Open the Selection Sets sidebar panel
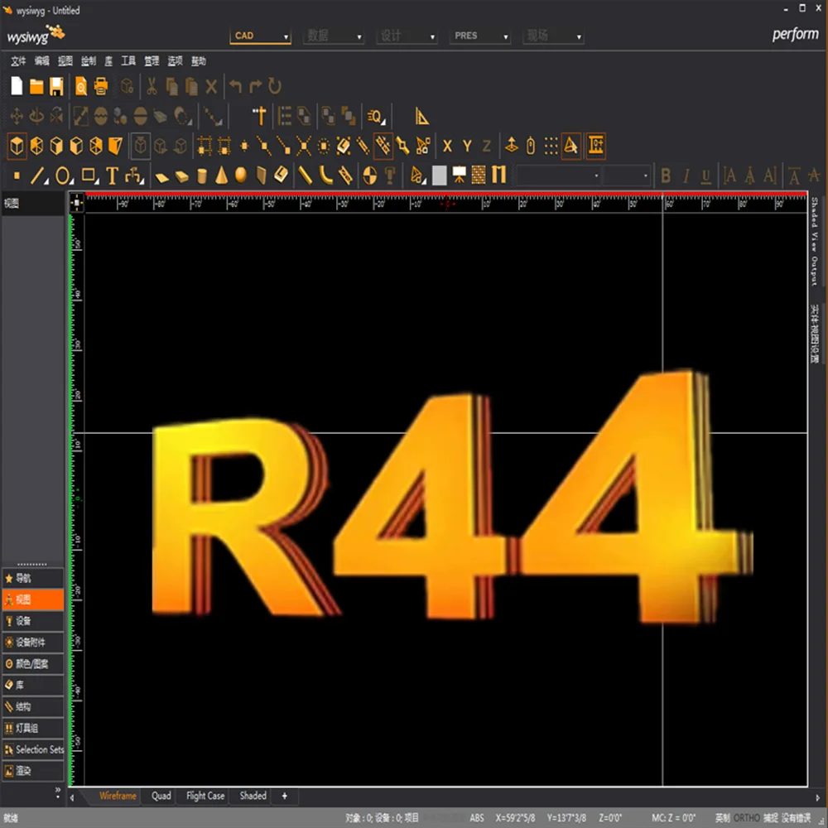Viewport: 828px width, 828px height. [x=33, y=749]
